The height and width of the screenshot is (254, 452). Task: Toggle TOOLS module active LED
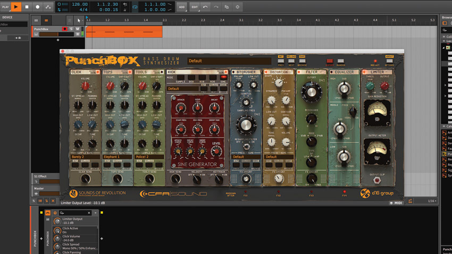(x=162, y=72)
